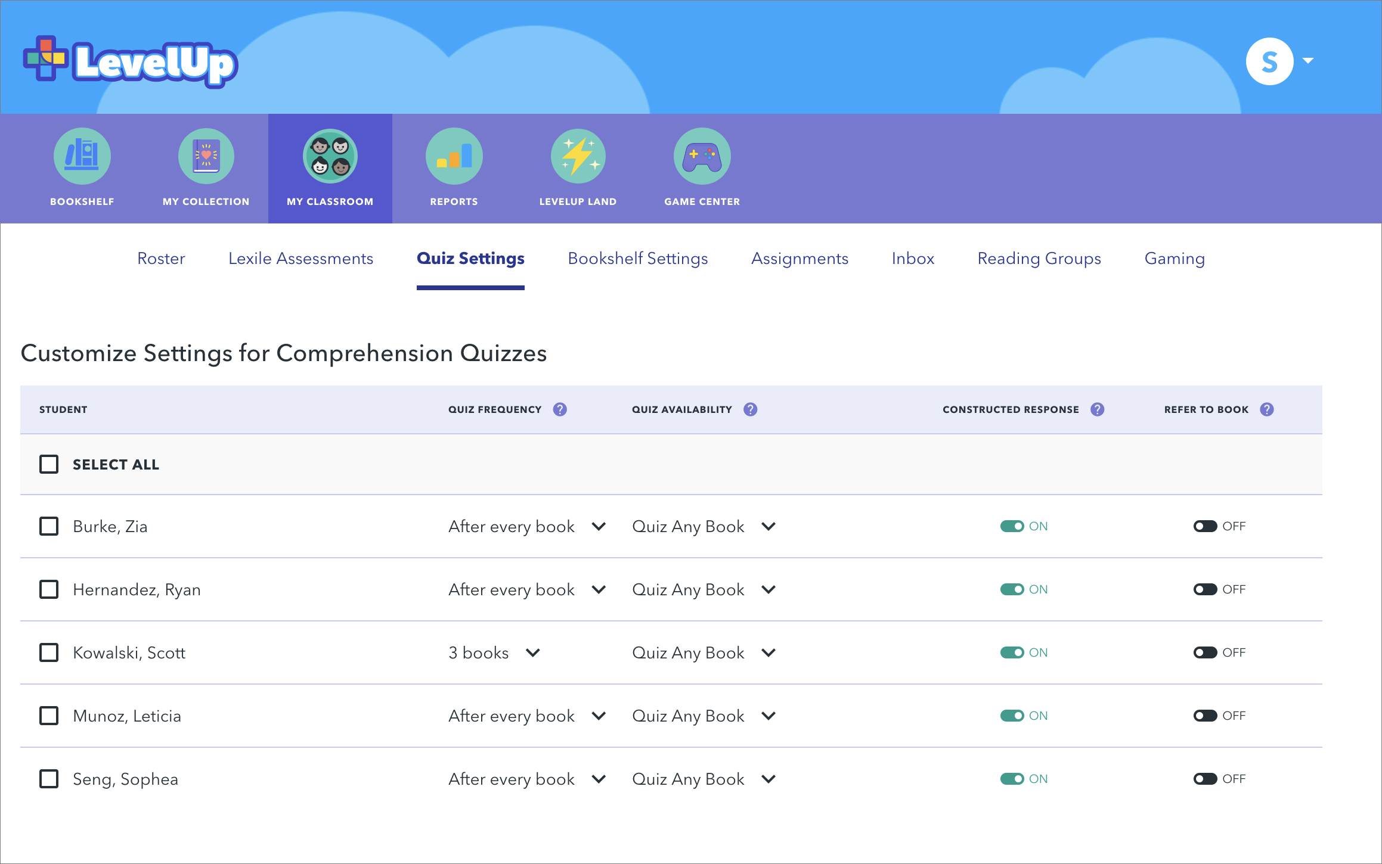Open the Reports bar chart icon
Image resolution: width=1382 pixels, height=864 pixels.
[454, 157]
